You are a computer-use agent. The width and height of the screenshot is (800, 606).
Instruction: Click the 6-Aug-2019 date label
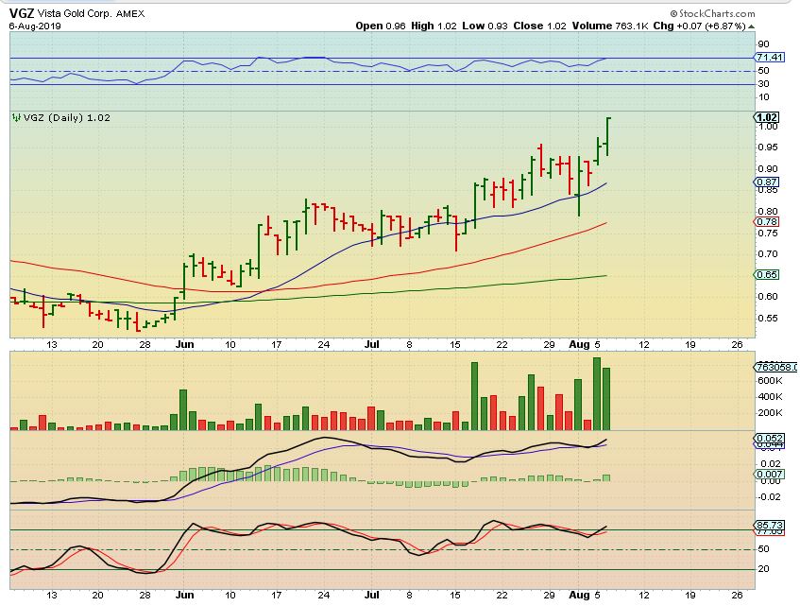(35, 26)
